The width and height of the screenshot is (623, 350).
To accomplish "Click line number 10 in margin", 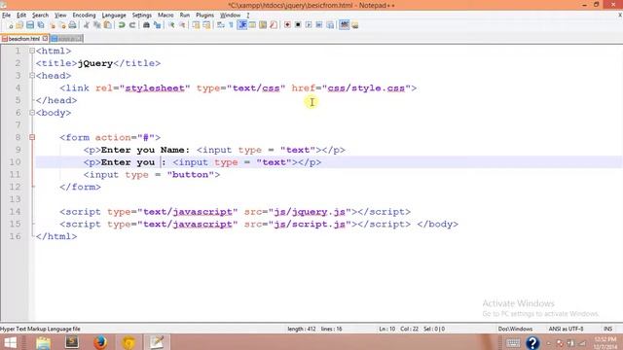I will point(15,162).
